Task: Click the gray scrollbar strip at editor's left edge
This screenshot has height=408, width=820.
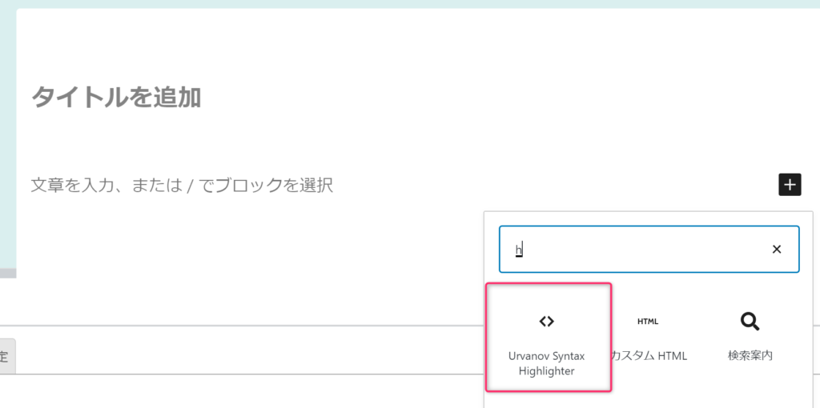Action: point(8,274)
